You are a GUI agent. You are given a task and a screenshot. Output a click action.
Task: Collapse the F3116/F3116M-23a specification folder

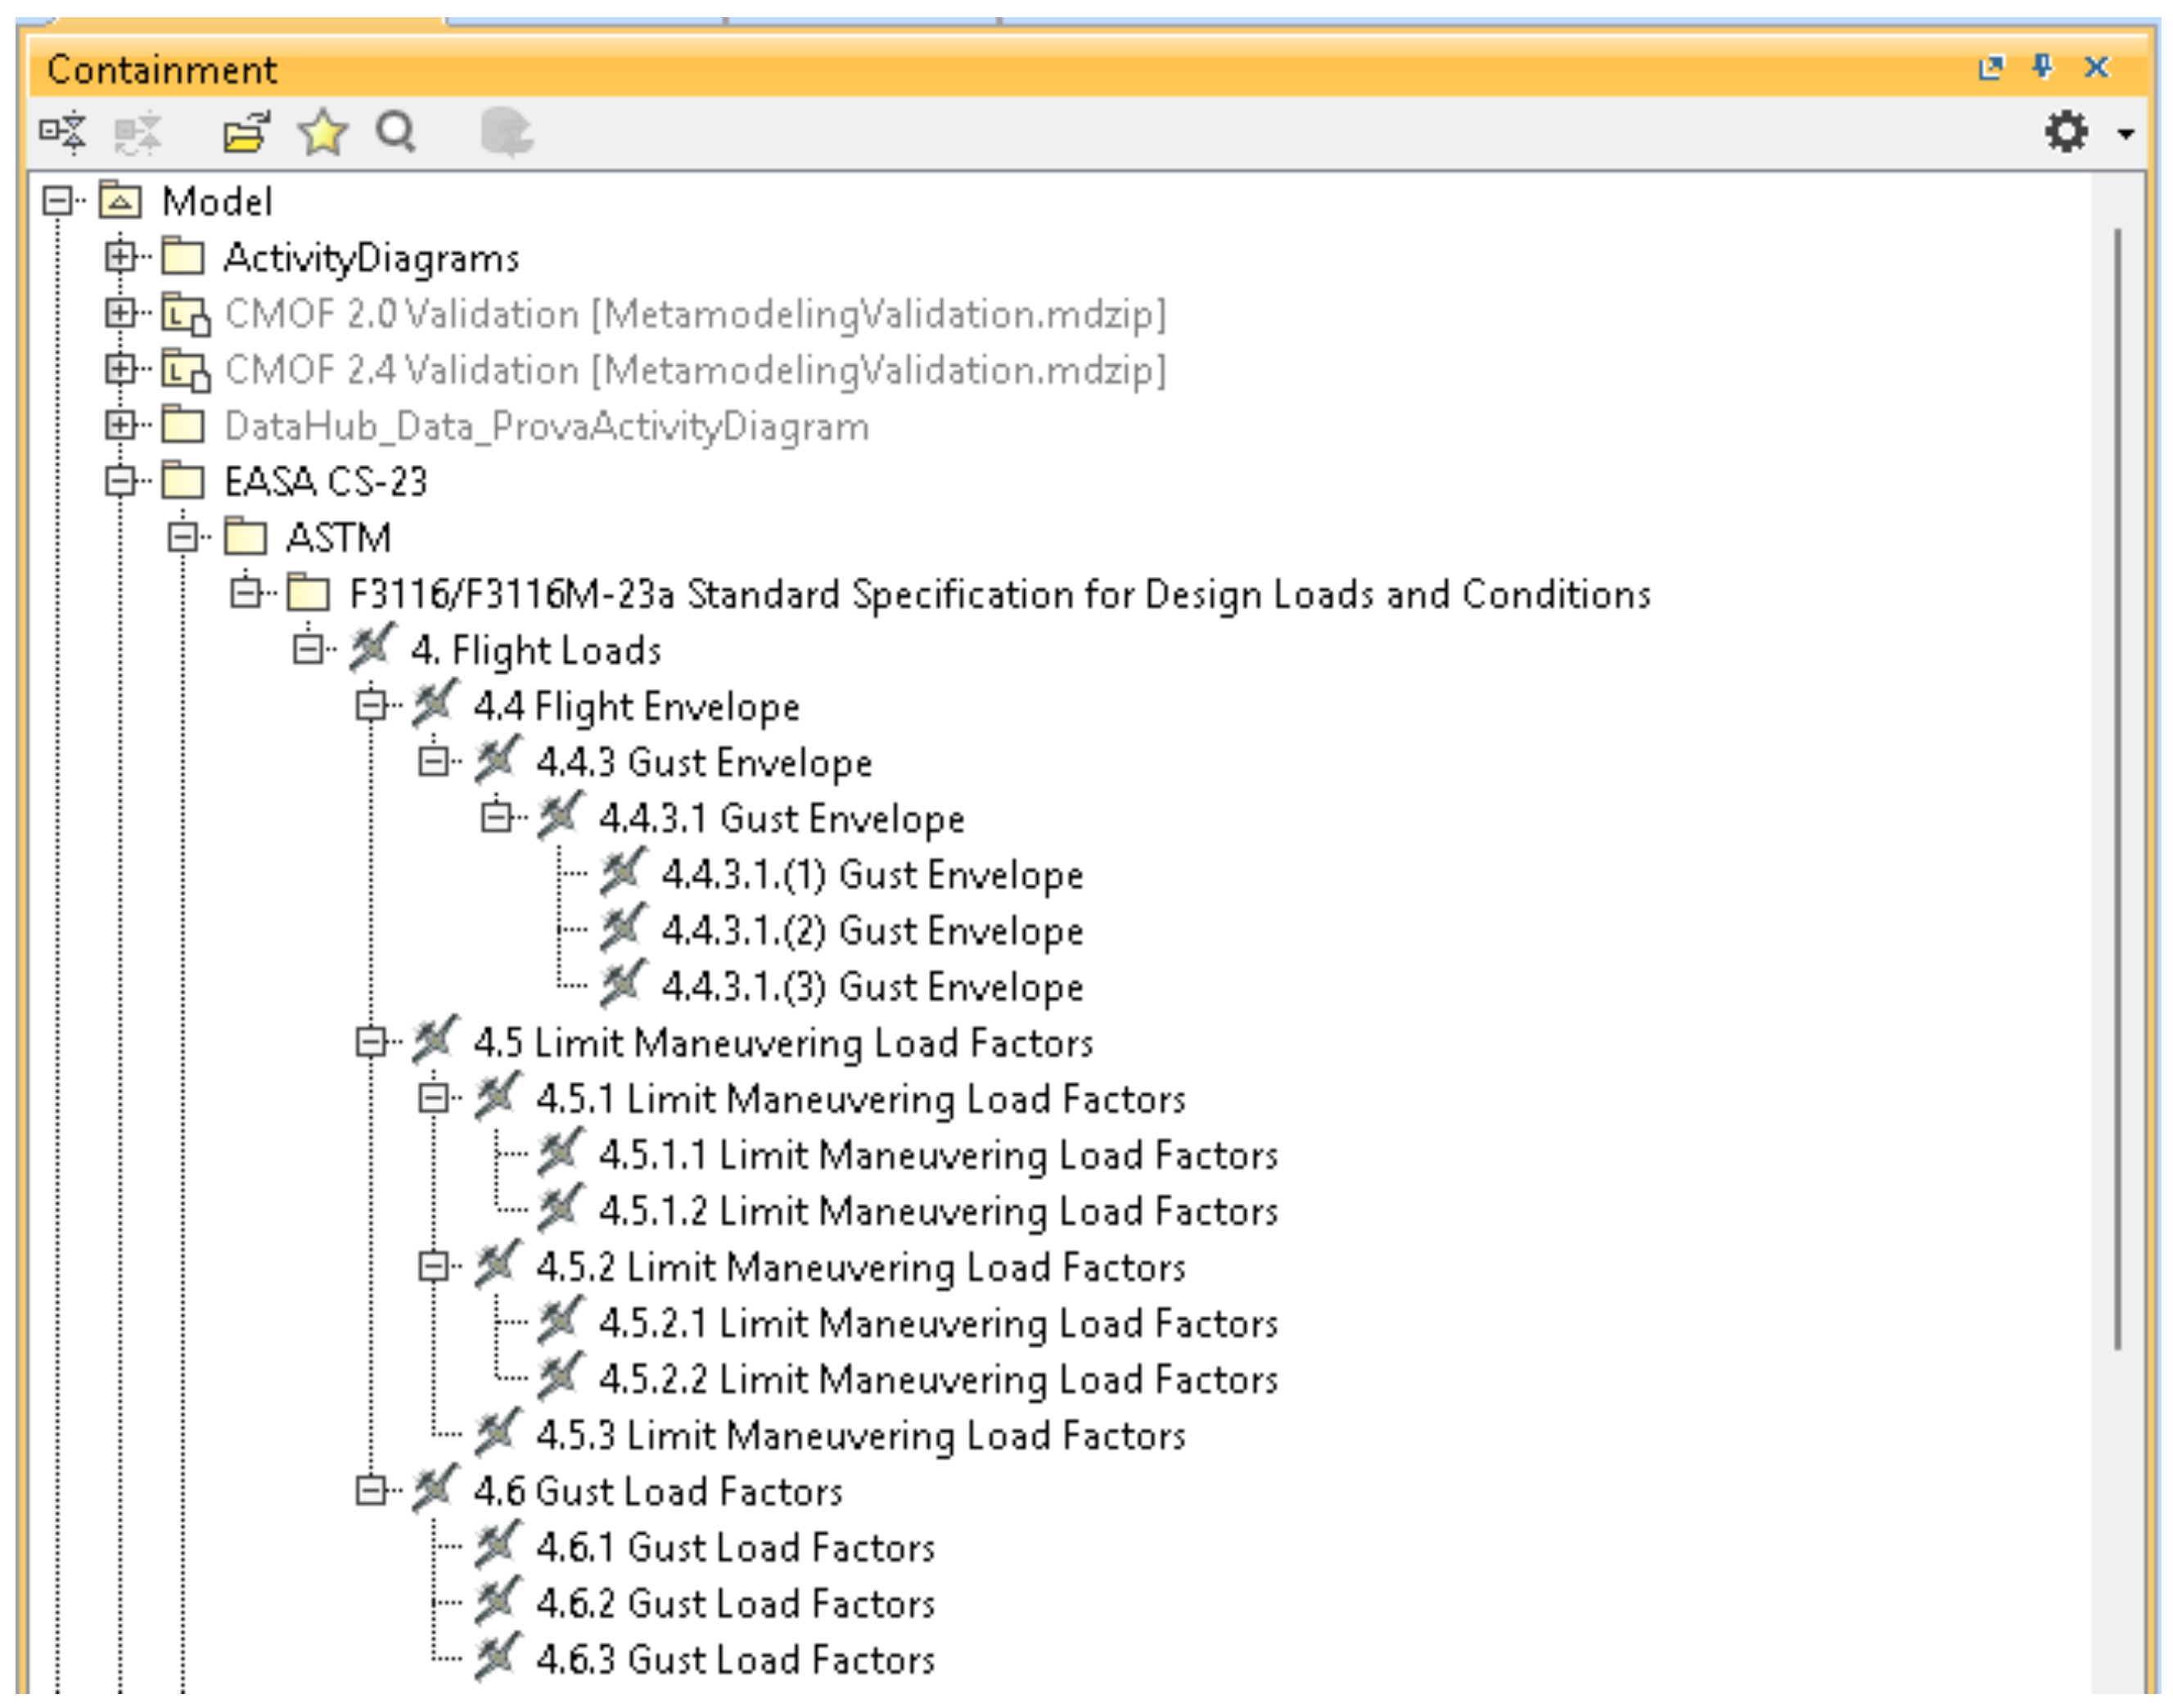(245, 593)
